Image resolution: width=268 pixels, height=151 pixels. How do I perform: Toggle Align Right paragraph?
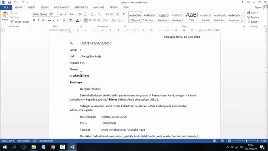click(x=94, y=21)
